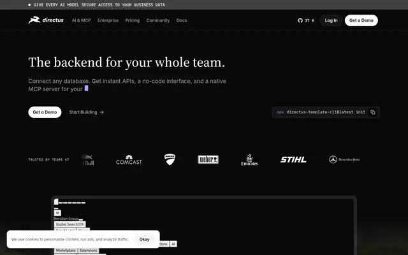Viewport: 408px width, 255px height.
Task: Click the Global Search button in preview
Action: click(x=69, y=224)
